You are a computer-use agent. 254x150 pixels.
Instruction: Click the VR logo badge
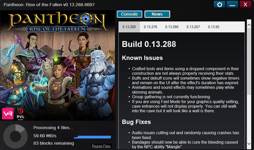pyautogui.click(x=8, y=114)
